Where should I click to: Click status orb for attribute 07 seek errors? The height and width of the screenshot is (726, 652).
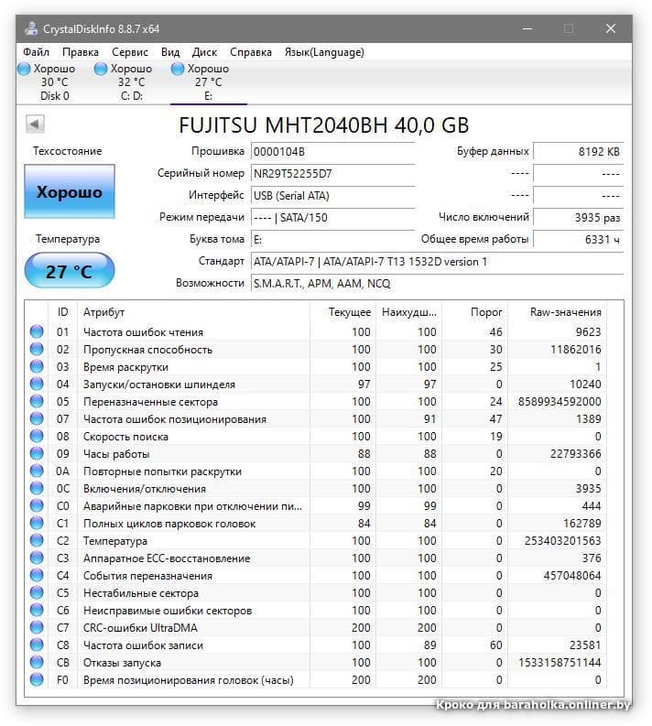tap(37, 418)
